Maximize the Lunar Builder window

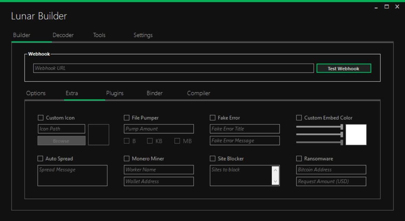tap(387, 6)
